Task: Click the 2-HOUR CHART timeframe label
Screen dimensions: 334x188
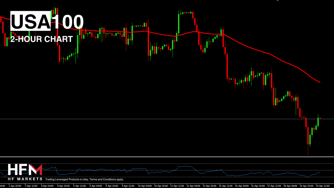Action: (x=41, y=39)
